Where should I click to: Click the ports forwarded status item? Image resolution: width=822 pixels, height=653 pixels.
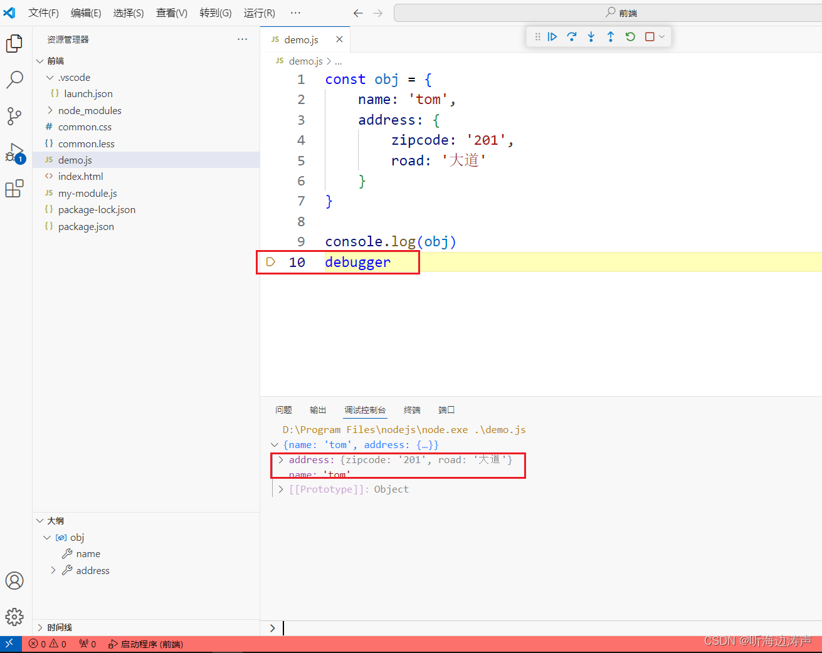click(x=88, y=644)
